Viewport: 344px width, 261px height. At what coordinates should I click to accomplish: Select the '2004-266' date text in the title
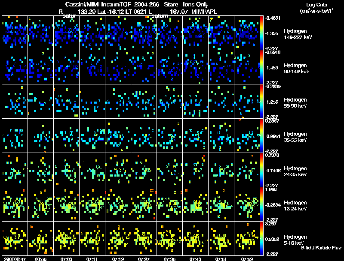[x=147, y=5]
